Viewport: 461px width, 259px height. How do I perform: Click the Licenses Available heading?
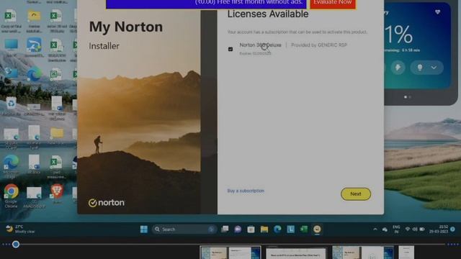[268, 14]
